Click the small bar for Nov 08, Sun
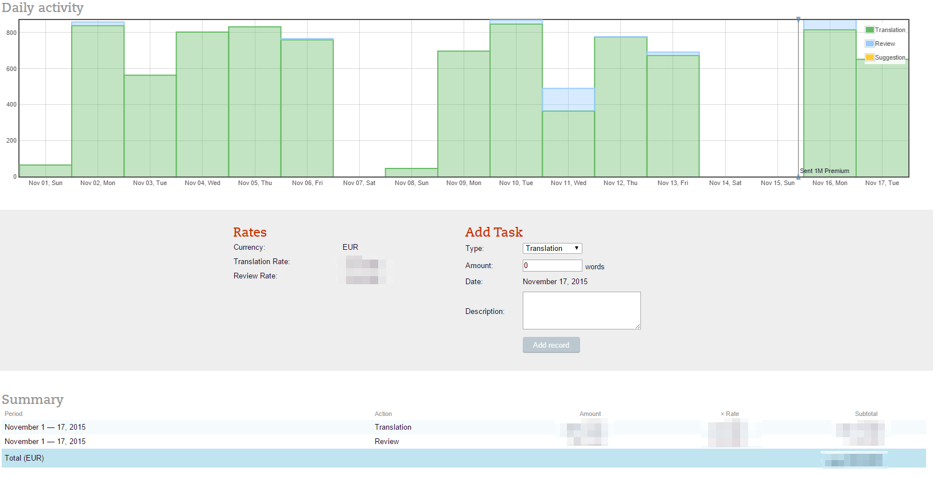 (x=411, y=172)
